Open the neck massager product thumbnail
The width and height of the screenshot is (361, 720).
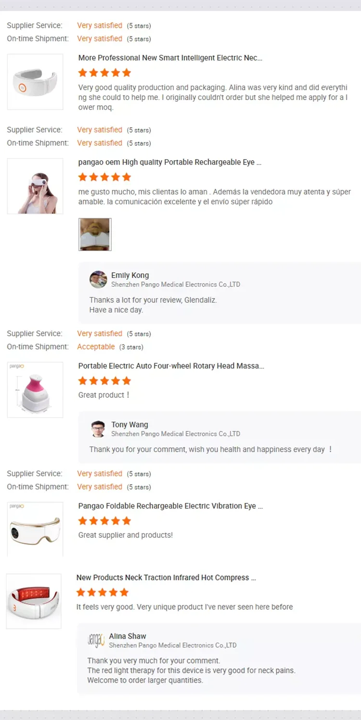(x=35, y=82)
